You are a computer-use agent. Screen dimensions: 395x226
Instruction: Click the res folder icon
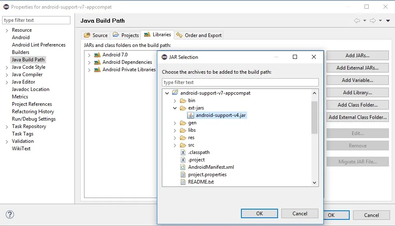pos(183,137)
